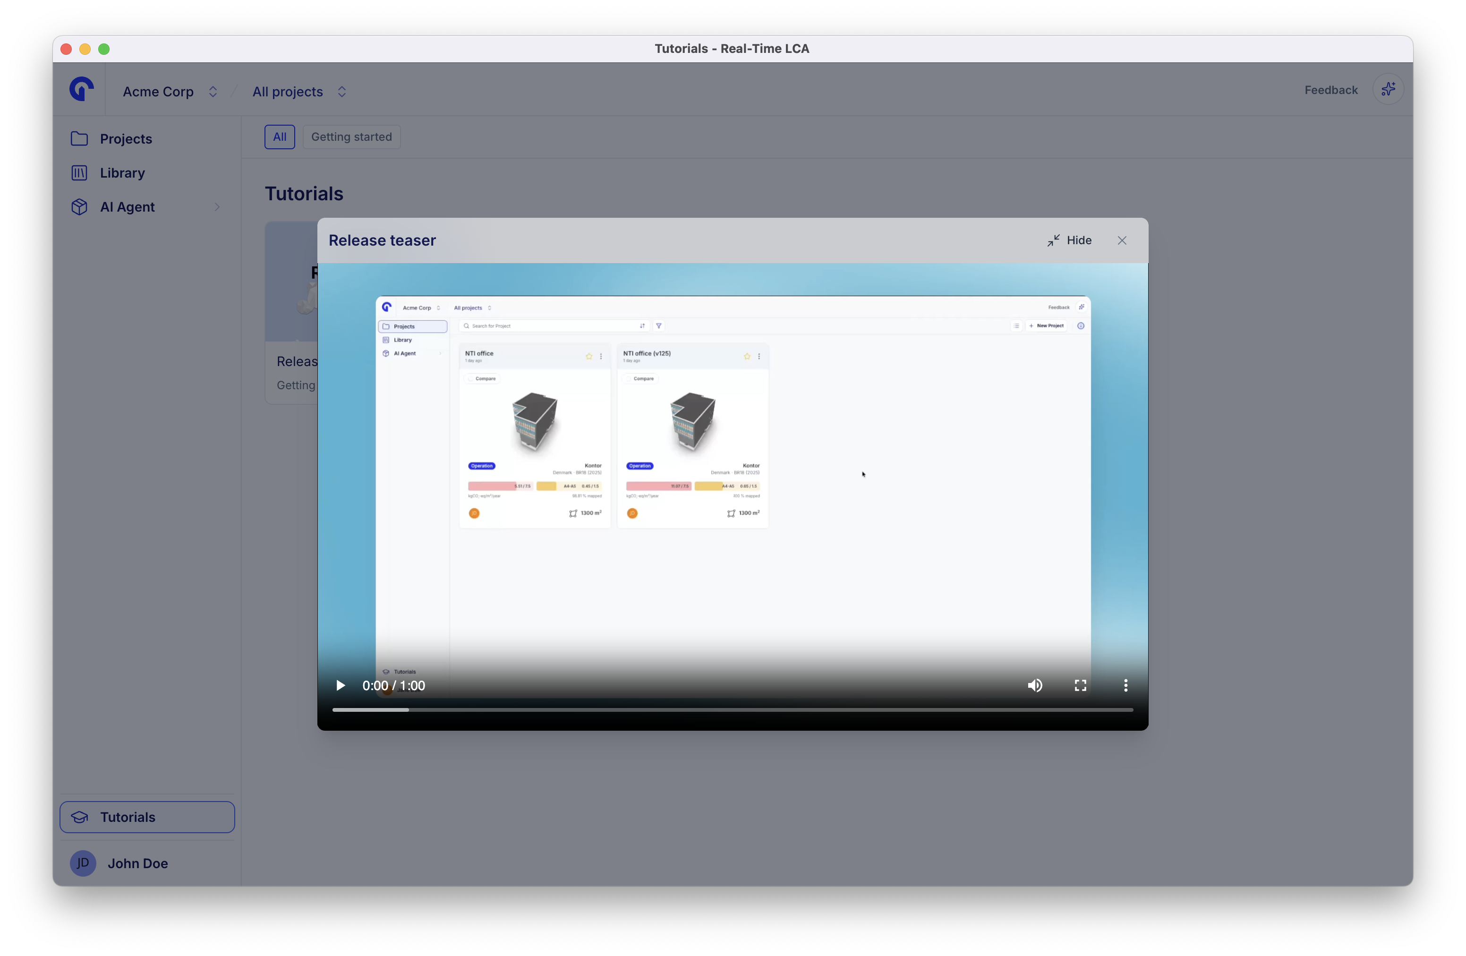Click the Release teaser tutorial card thumbnail
Image resolution: width=1466 pixels, height=956 pixels.
[291, 282]
